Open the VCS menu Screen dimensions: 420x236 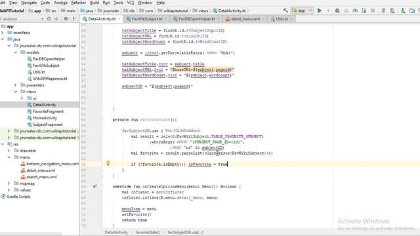tap(130, 3)
